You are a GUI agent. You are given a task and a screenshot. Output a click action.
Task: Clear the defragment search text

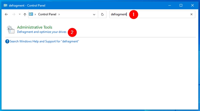[x=191, y=14]
